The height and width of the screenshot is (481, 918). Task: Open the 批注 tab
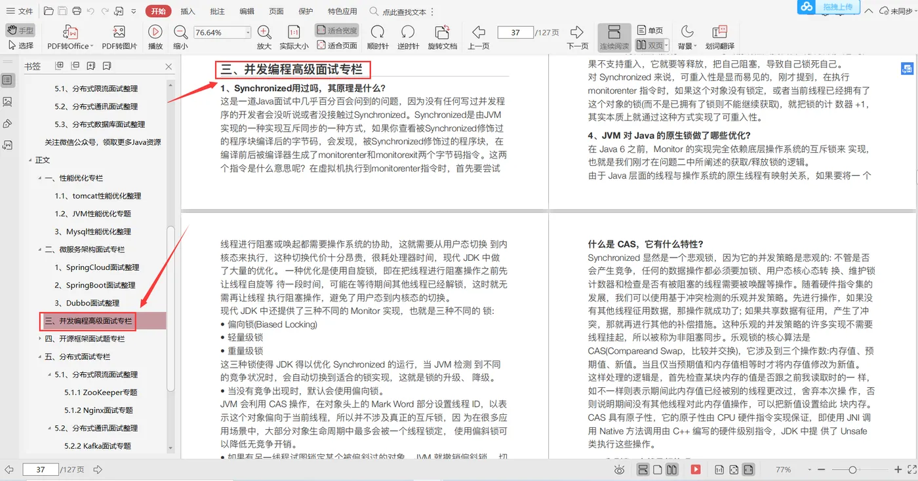(x=217, y=11)
